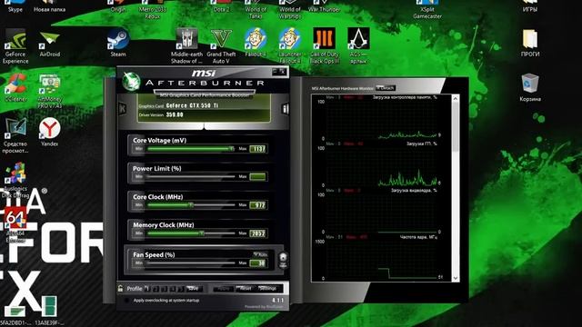The height and width of the screenshot is (327, 582).
Task: Click the Memory Clock value field 2052
Action: point(257,233)
